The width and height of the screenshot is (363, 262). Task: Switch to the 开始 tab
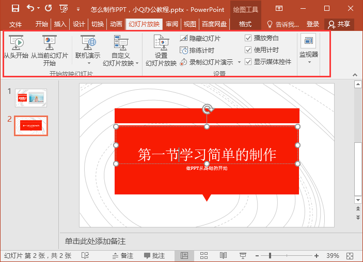(x=42, y=24)
